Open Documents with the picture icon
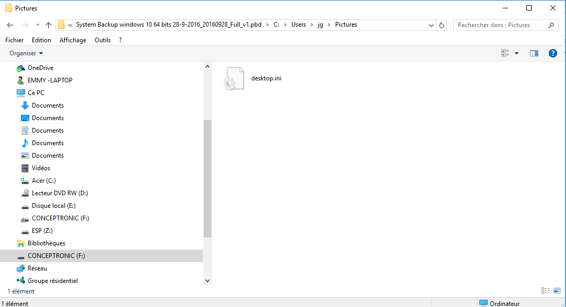 (x=48, y=156)
